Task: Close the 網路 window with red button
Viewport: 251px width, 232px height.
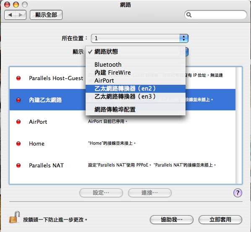Action: point(7,5)
